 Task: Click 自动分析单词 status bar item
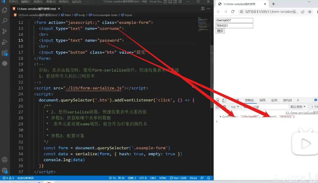25,178
